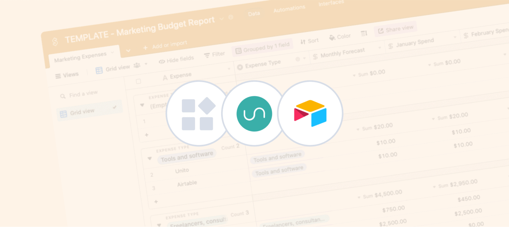The width and height of the screenshot is (509, 227).
Task: Click Count 3 on Freelancers group
Action: (240, 213)
